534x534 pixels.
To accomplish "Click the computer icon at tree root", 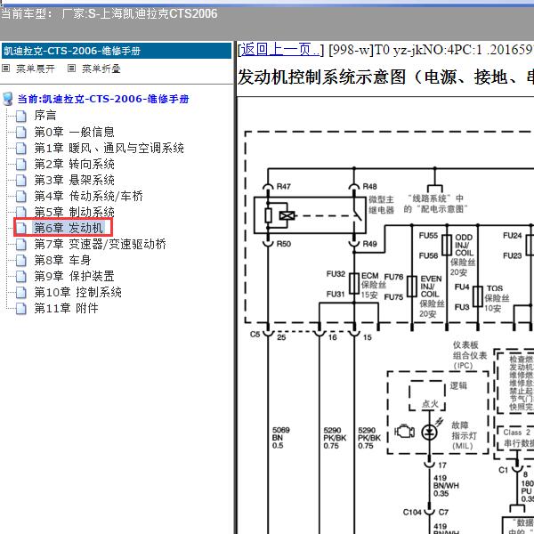I will click(x=7, y=99).
